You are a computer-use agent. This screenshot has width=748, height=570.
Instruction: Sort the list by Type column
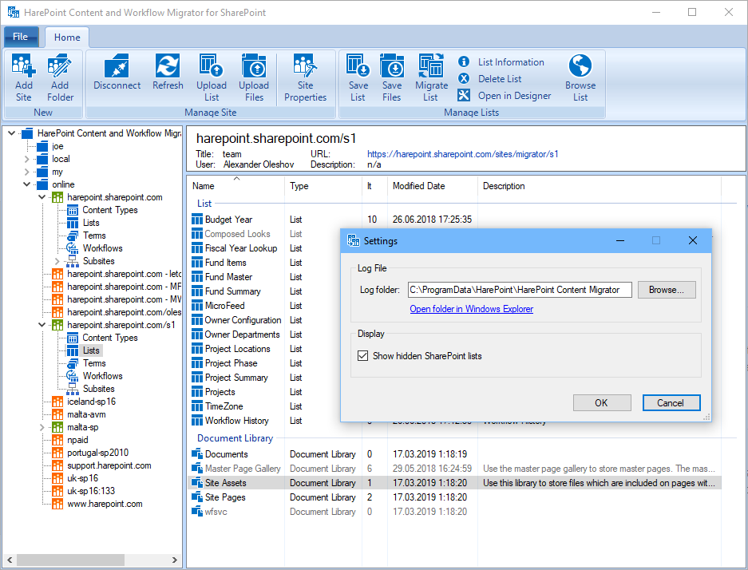point(323,185)
